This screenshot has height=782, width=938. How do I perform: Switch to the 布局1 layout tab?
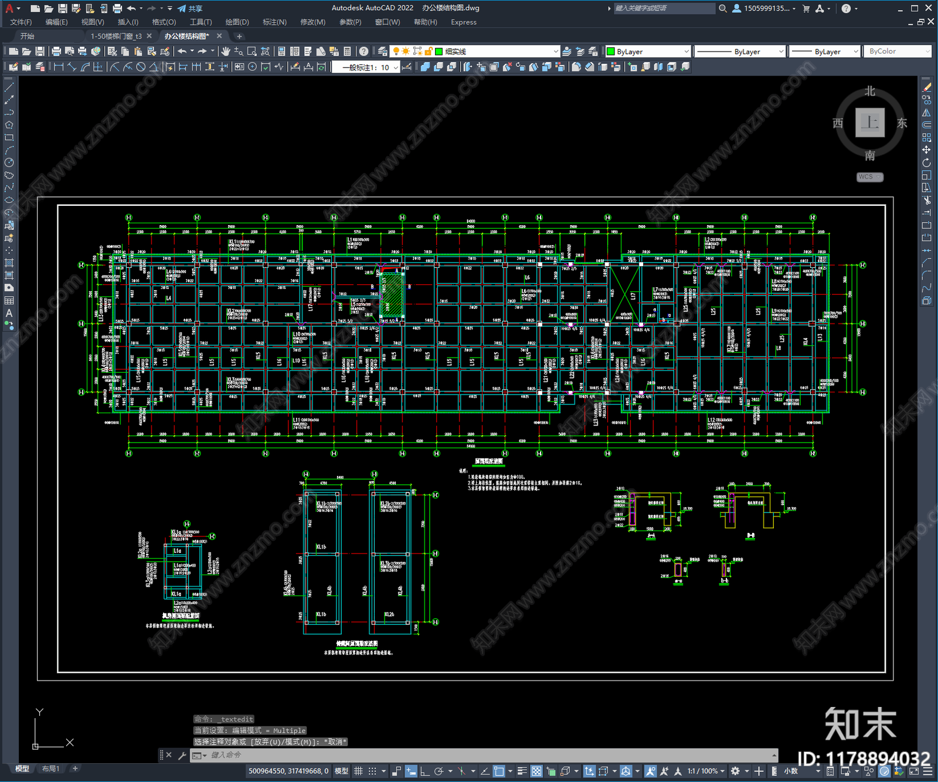51,769
